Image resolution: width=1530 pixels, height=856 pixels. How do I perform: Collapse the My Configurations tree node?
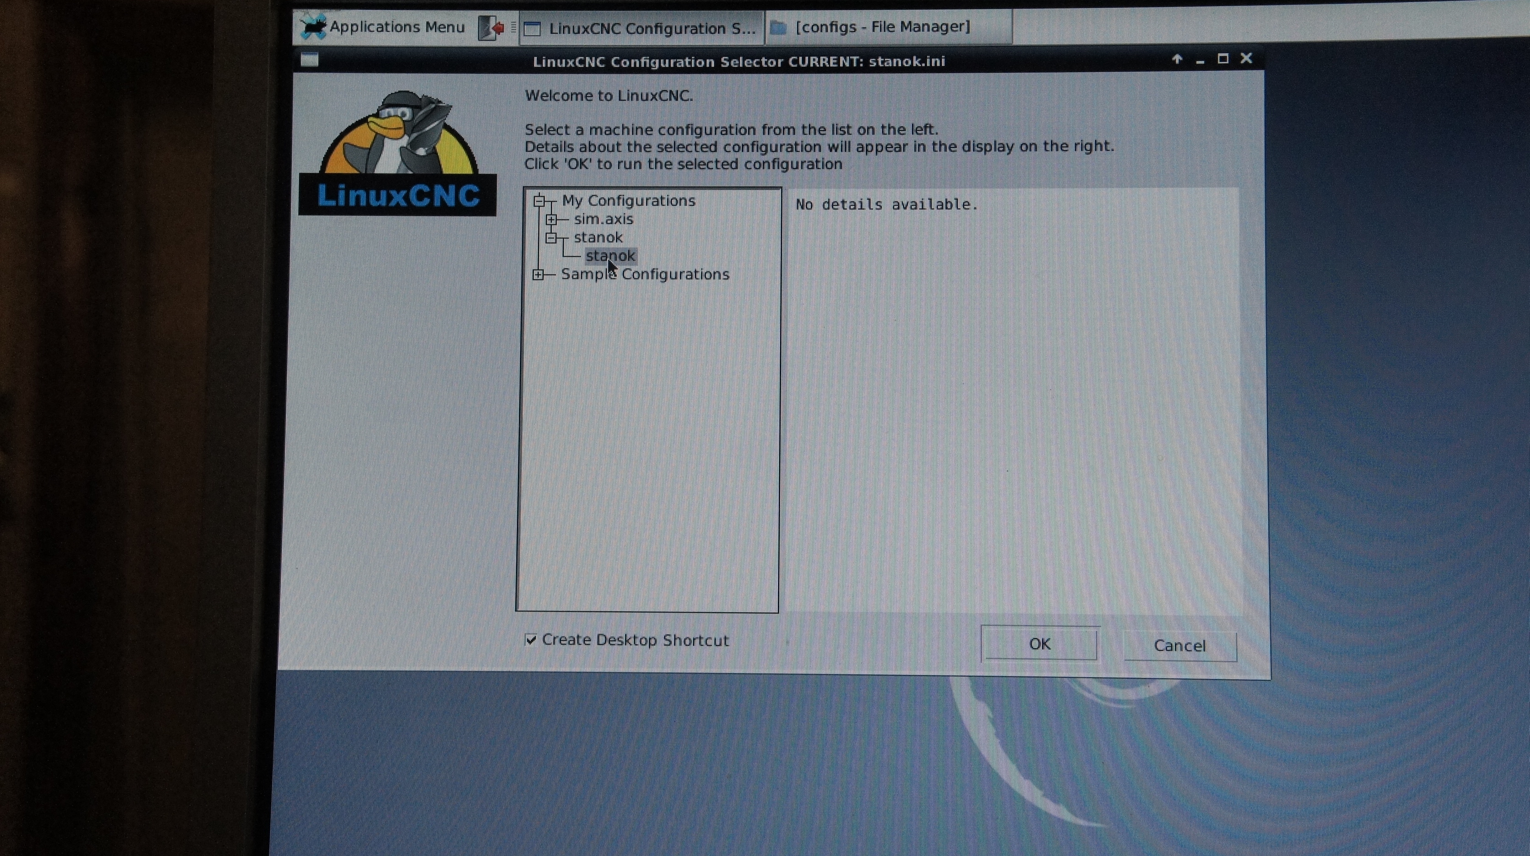coord(539,201)
